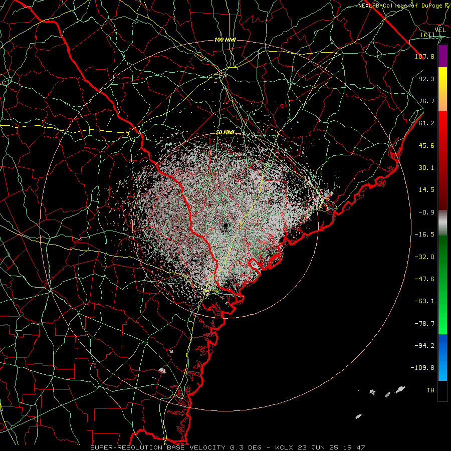Click the VEL legend title

(x=440, y=30)
